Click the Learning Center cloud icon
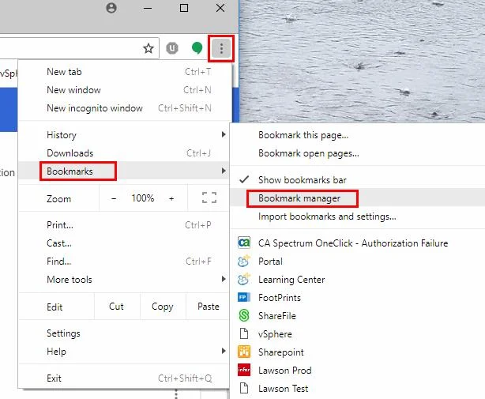This screenshot has width=485, height=399. coord(244,280)
